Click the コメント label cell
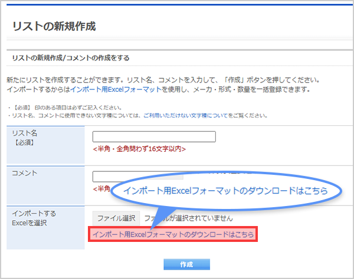The width and height of the screenshot is (354, 279). pos(45,185)
